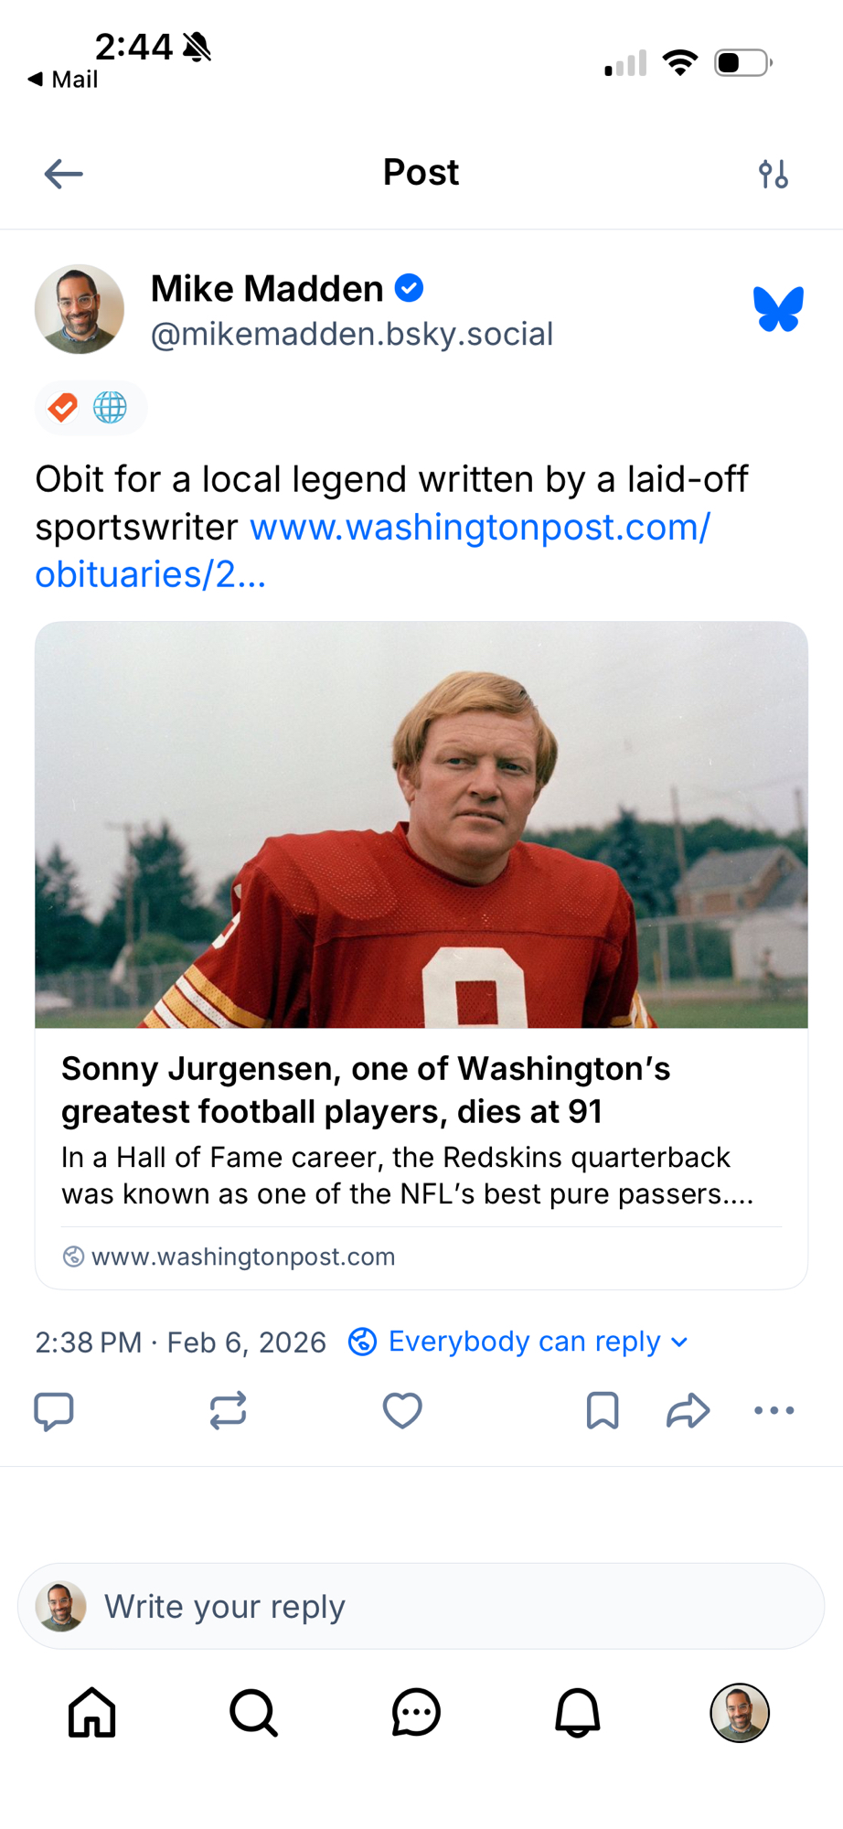Repost this post via arrows icon
Viewport: 843px width, 1829px height.
(228, 1410)
